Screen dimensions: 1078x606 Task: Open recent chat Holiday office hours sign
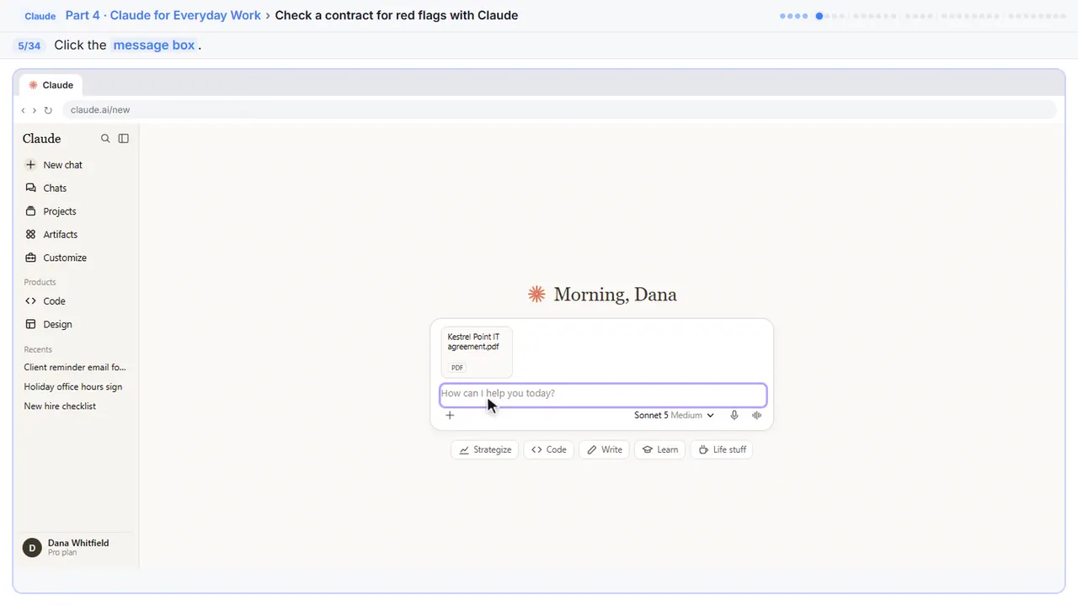point(73,386)
